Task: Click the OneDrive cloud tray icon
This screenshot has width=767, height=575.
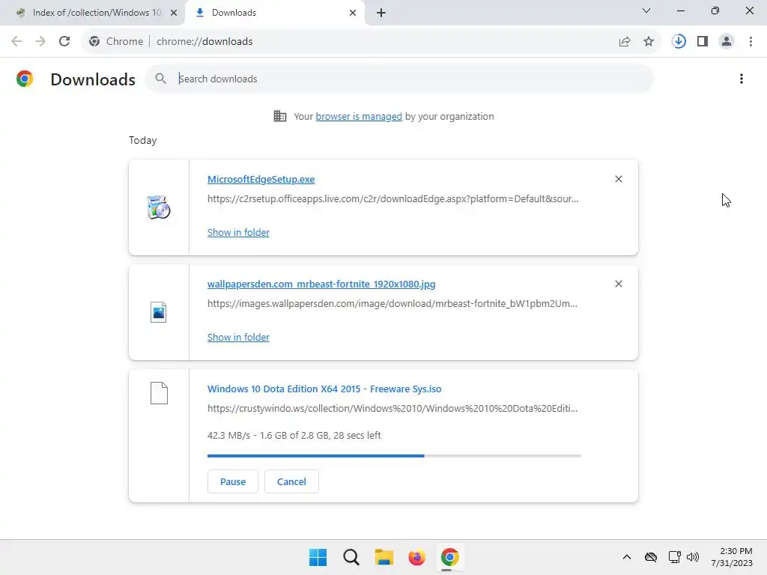Action: pos(651,557)
